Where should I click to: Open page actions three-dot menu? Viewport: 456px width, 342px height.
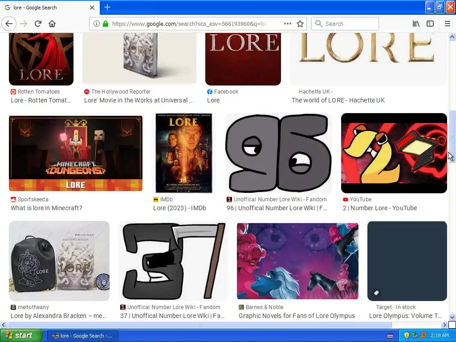[x=287, y=24]
